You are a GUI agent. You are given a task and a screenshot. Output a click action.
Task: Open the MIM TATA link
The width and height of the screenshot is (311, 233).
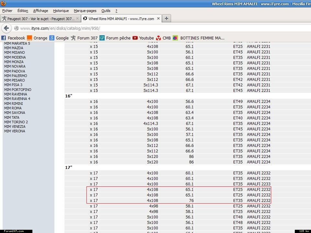point(12,117)
